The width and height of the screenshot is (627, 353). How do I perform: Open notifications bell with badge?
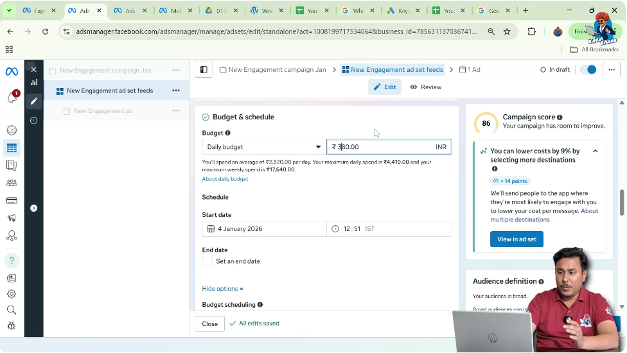(x=12, y=97)
